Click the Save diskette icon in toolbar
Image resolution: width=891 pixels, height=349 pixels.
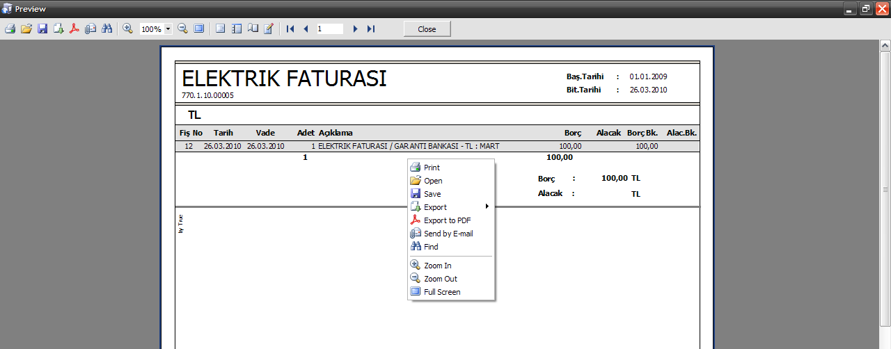(x=42, y=29)
